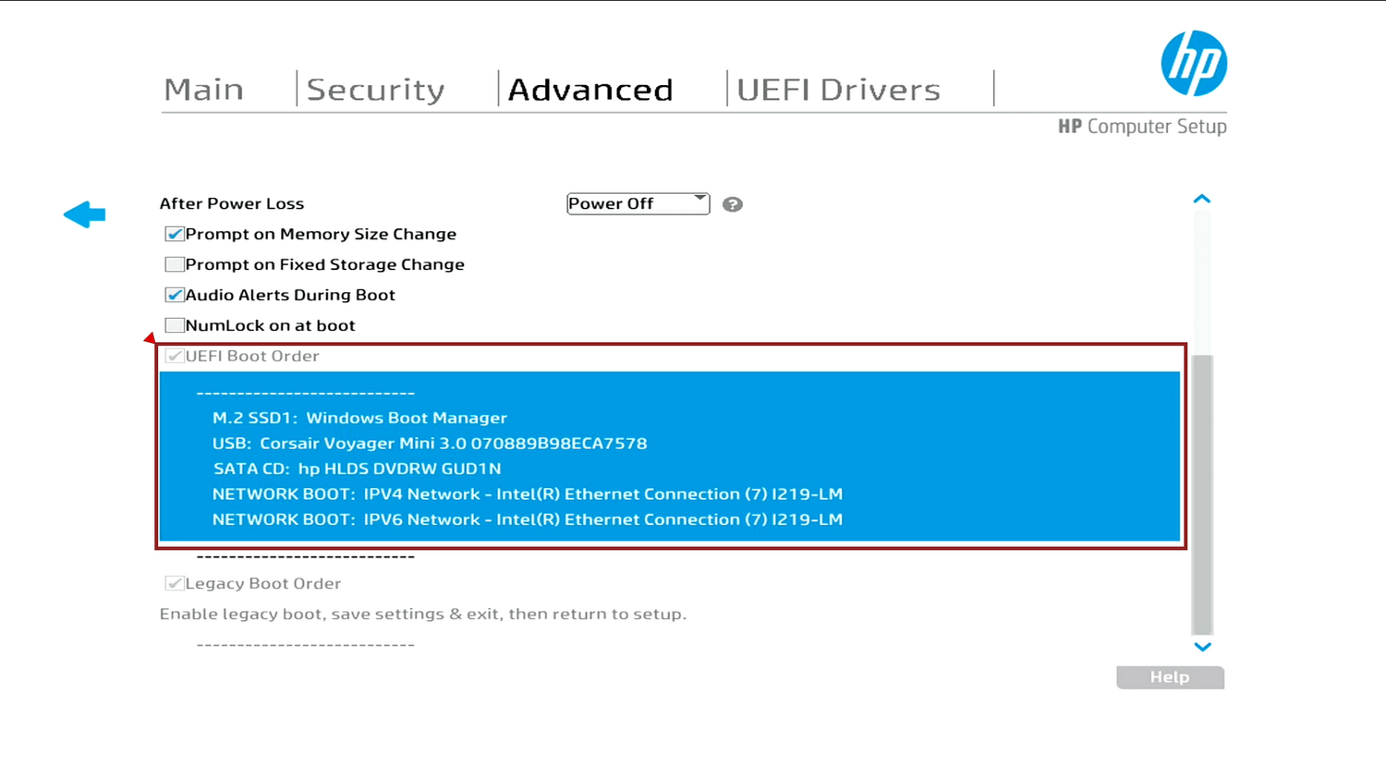1386x780 pixels.
Task: Click the upward scroll chevron
Action: point(1201,198)
